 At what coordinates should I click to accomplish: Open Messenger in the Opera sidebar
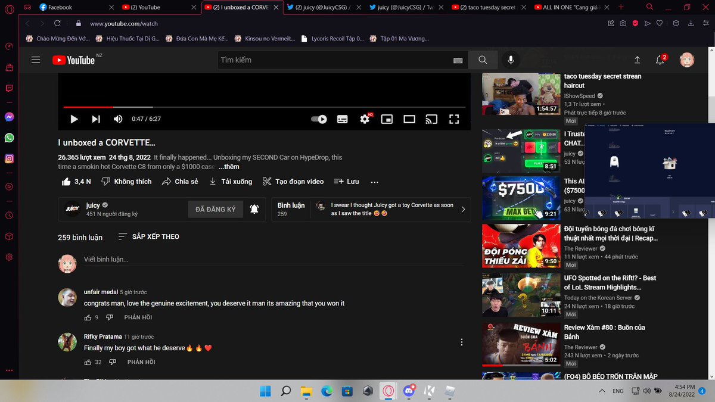(x=9, y=117)
